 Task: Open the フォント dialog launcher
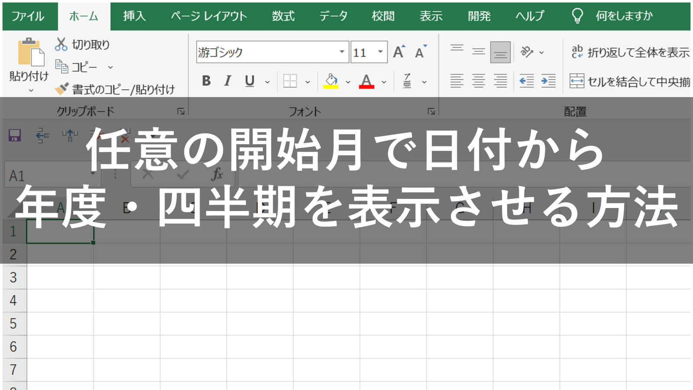click(431, 111)
